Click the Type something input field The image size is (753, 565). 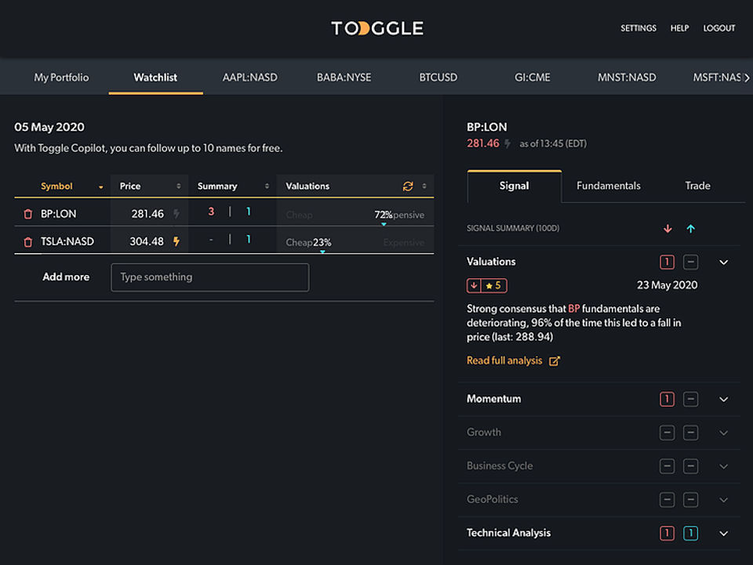[x=209, y=277]
